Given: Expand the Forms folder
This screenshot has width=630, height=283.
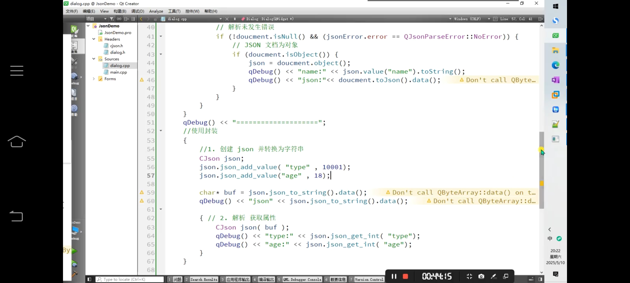Looking at the screenshot, I should point(94,79).
